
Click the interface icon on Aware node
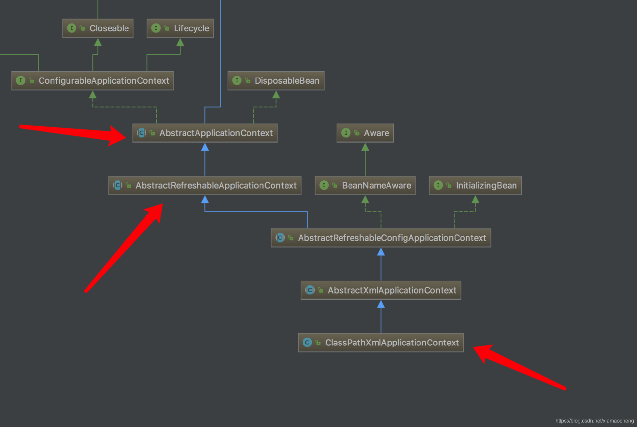[346, 133]
